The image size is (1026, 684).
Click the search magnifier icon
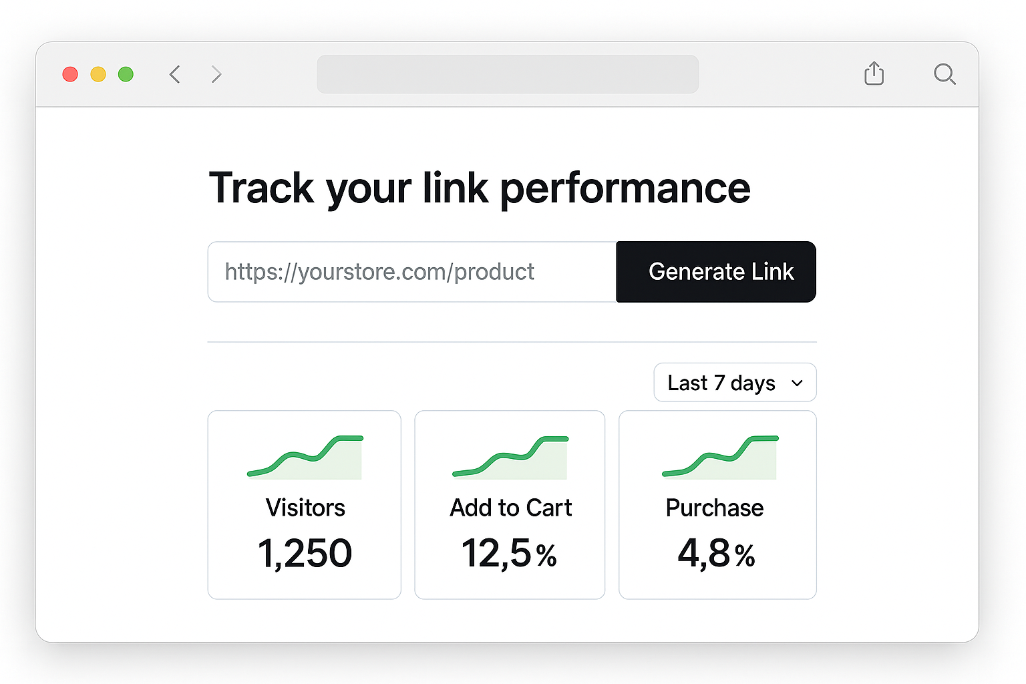pyautogui.click(x=945, y=74)
